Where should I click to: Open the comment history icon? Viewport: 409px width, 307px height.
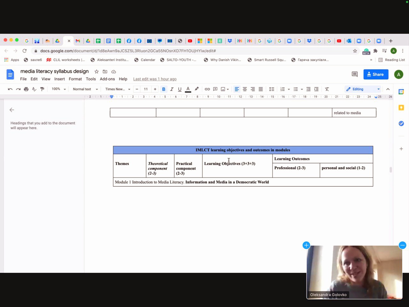point(354,74)
